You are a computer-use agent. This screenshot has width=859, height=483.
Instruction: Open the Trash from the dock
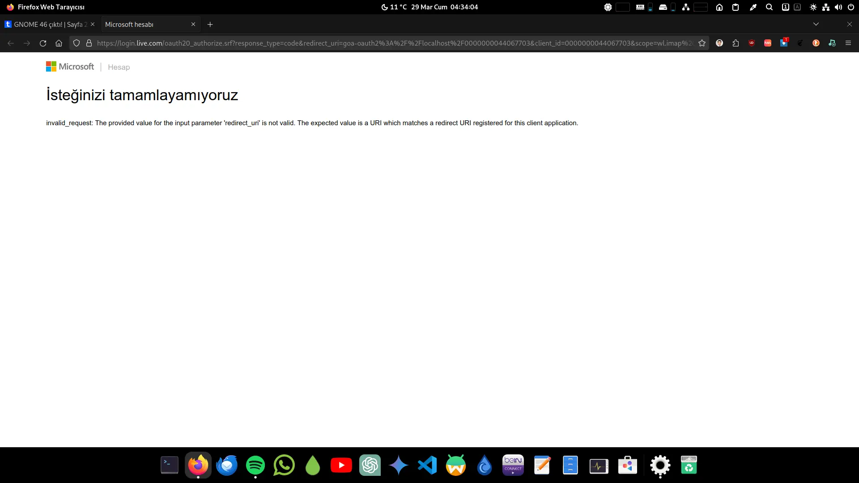point(689,466)
